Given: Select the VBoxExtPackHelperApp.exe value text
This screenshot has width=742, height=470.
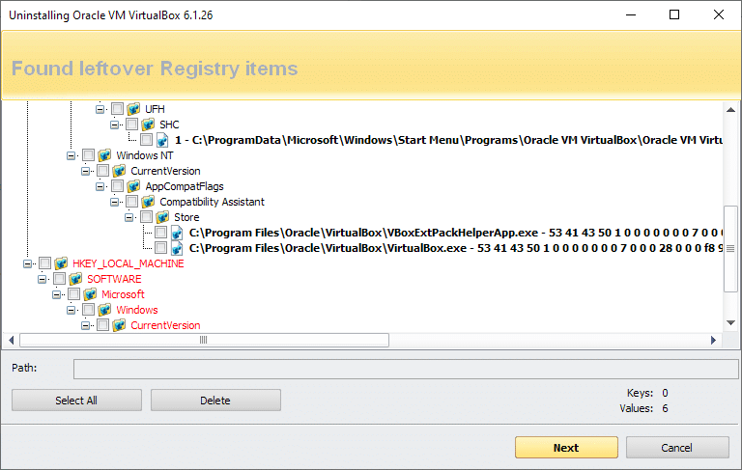Looking at the screenshot, I should (456, 233).
